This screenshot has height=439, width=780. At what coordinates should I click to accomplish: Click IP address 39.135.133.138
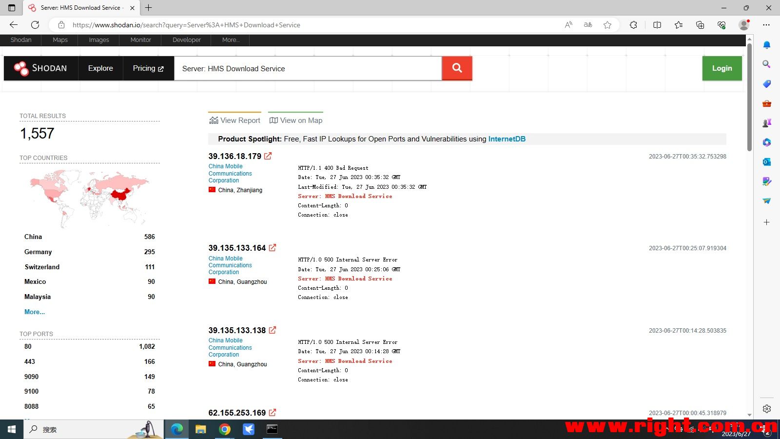[x=237, y=330]
